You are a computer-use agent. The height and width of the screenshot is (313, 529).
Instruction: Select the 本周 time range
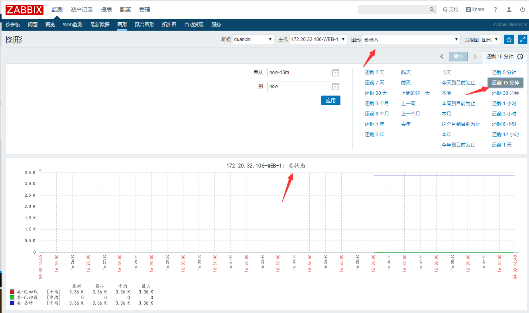pyautogui.click(x=446, y=93)
